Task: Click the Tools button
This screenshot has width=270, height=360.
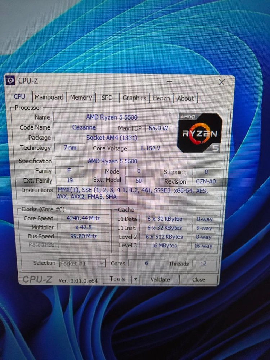Action: pyautogui.click(x=117, y=279)
